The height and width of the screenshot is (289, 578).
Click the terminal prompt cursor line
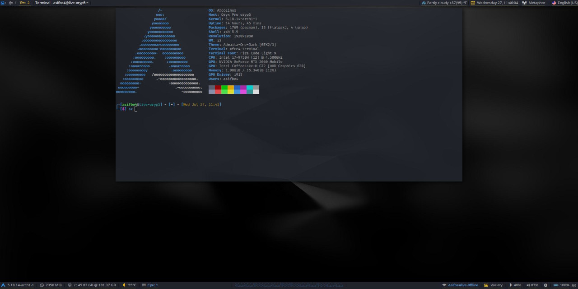[x=135, y=109]
